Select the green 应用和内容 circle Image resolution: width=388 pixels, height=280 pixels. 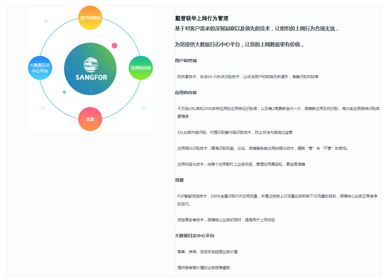pyautogui.click(x=141, y=68)
